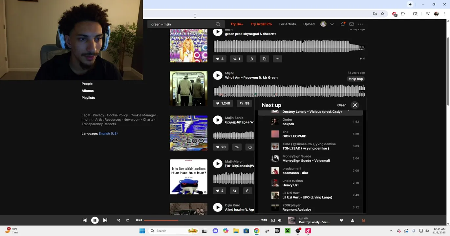450x236 pixels.
Task: Open the cast to device icon
Action: click(x=273, y=220)
